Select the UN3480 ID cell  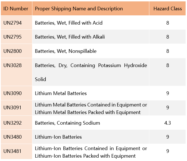point(13,137)
